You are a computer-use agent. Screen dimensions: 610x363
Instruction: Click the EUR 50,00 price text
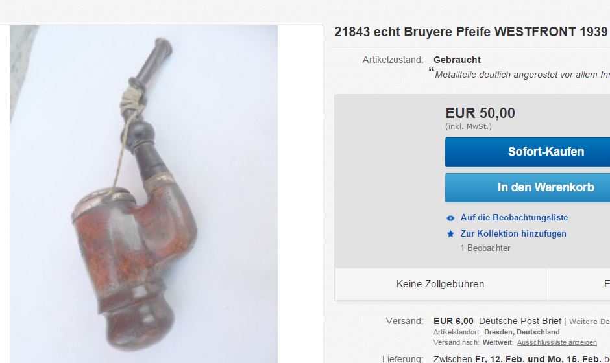[480, 113]
